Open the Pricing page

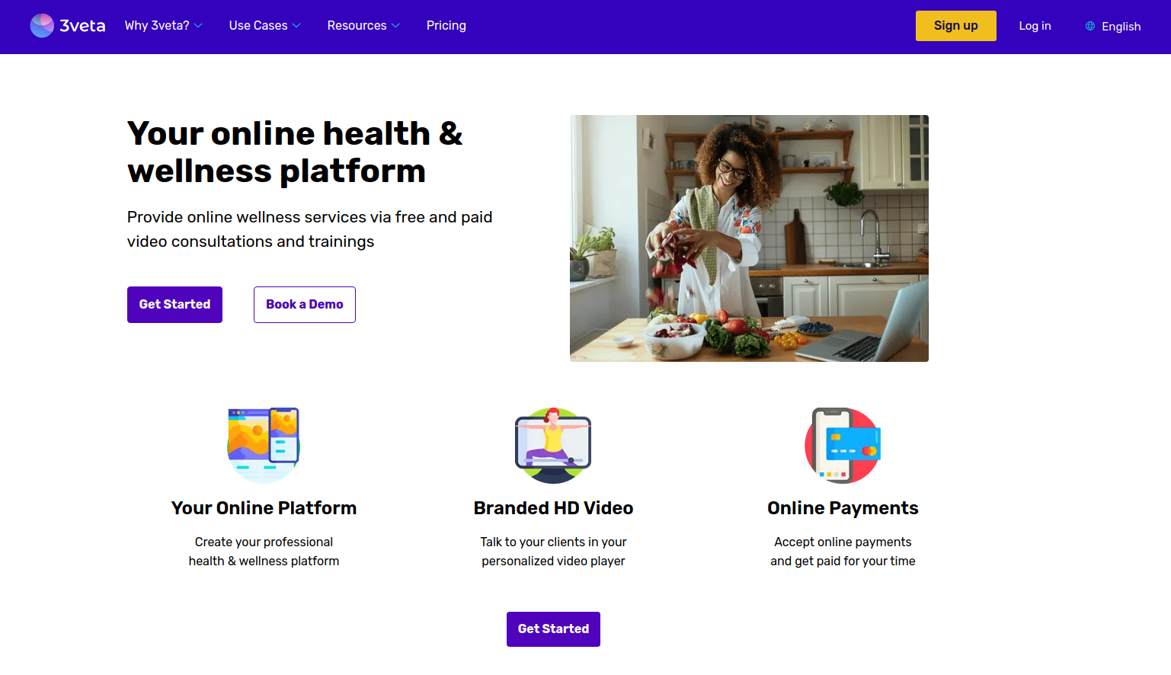446,26
